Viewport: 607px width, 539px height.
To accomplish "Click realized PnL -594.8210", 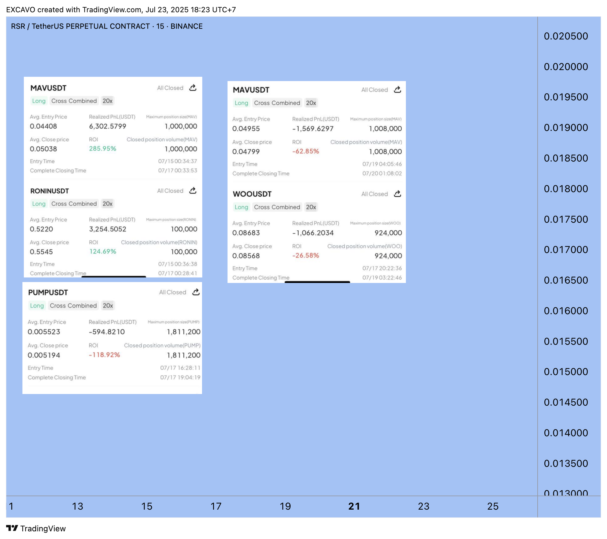I will click(107, 332).
